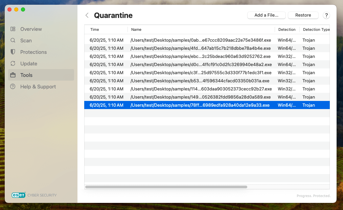343x210 pixels.
Task: Go back using the left chevron arrow
Action: [x=87, y=15]
